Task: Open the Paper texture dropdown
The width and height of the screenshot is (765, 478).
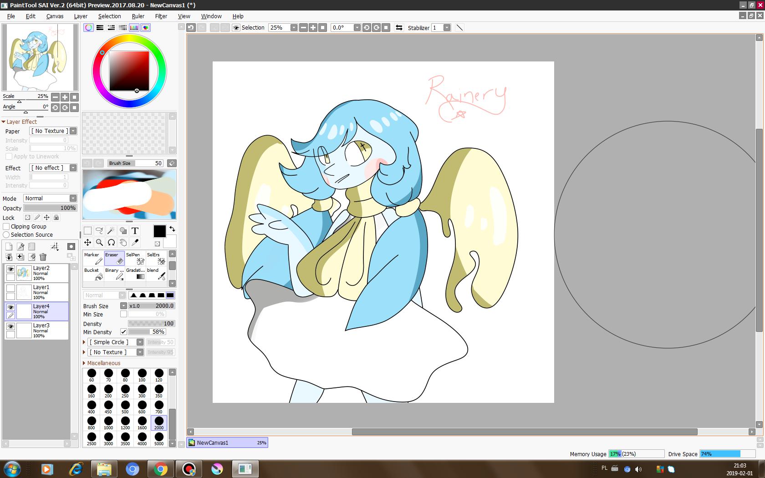Action: coord(73,131)
